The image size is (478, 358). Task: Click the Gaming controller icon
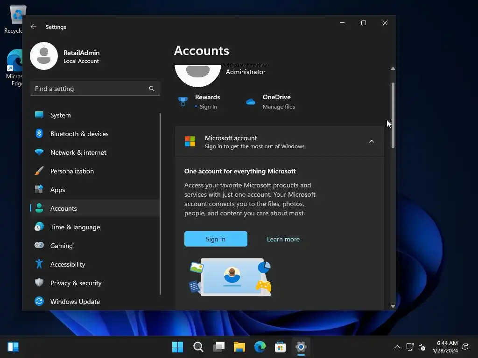[39, 245]
